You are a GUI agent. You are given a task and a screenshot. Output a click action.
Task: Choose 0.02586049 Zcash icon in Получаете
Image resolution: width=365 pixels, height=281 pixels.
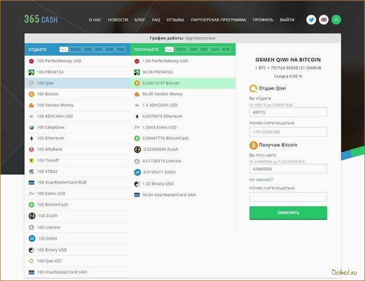(137, 149)
